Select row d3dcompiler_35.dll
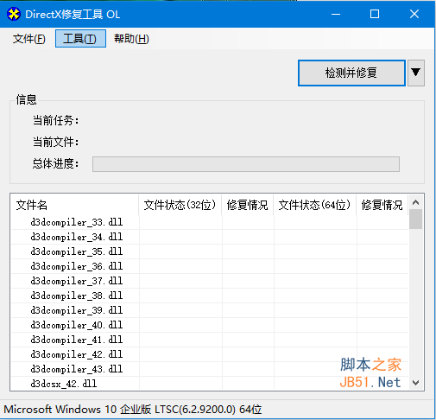The image size is (436, 420). [x=210, y=251]
